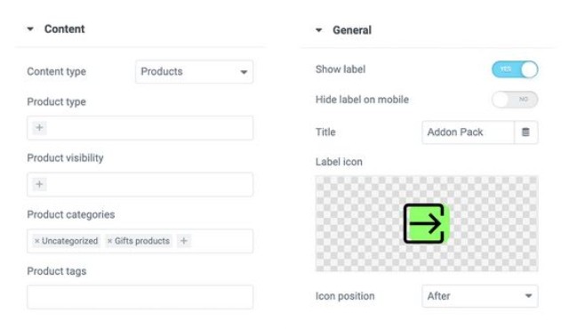The height and width of the screenshot is (329, 569).
Task: Click the Content section heading
Action: point(65,29)
